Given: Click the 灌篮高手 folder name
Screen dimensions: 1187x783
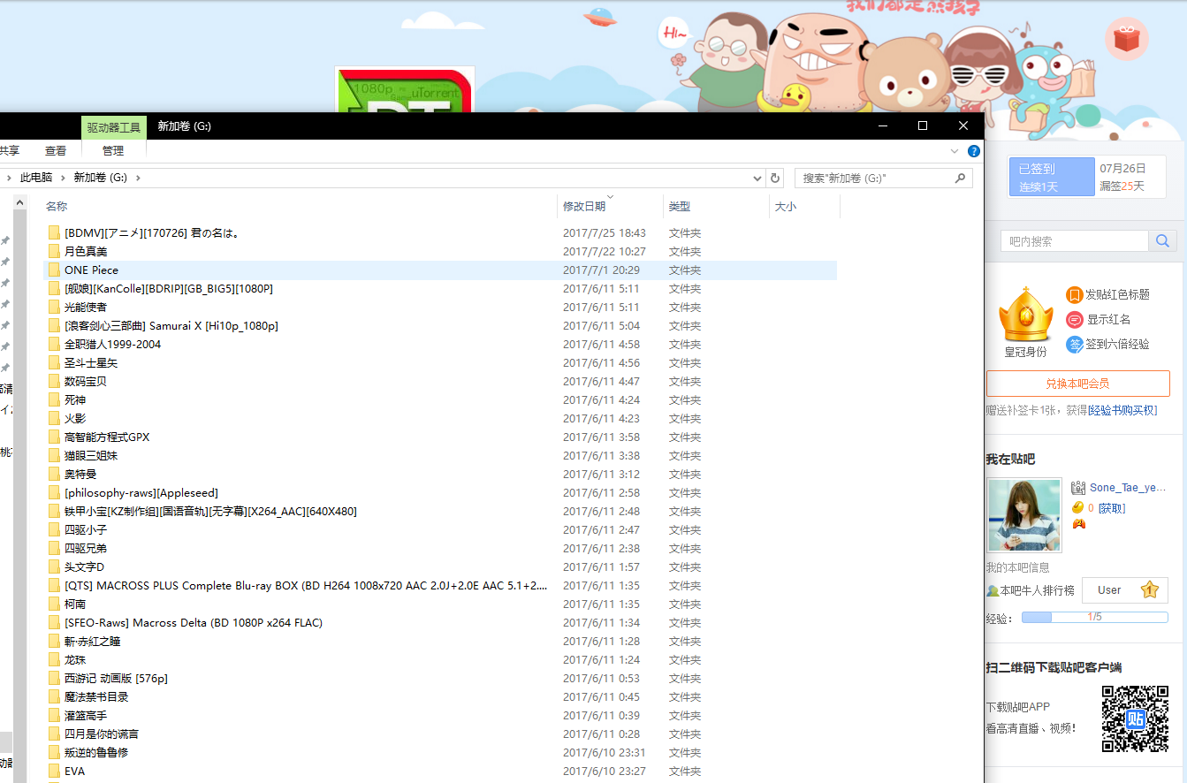Looking at the screenshot, I should tap(86, 716).
